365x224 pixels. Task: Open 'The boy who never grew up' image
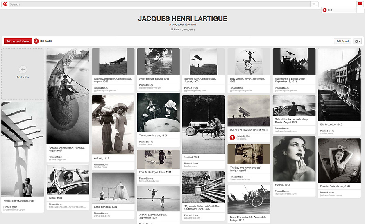point(249,155)
